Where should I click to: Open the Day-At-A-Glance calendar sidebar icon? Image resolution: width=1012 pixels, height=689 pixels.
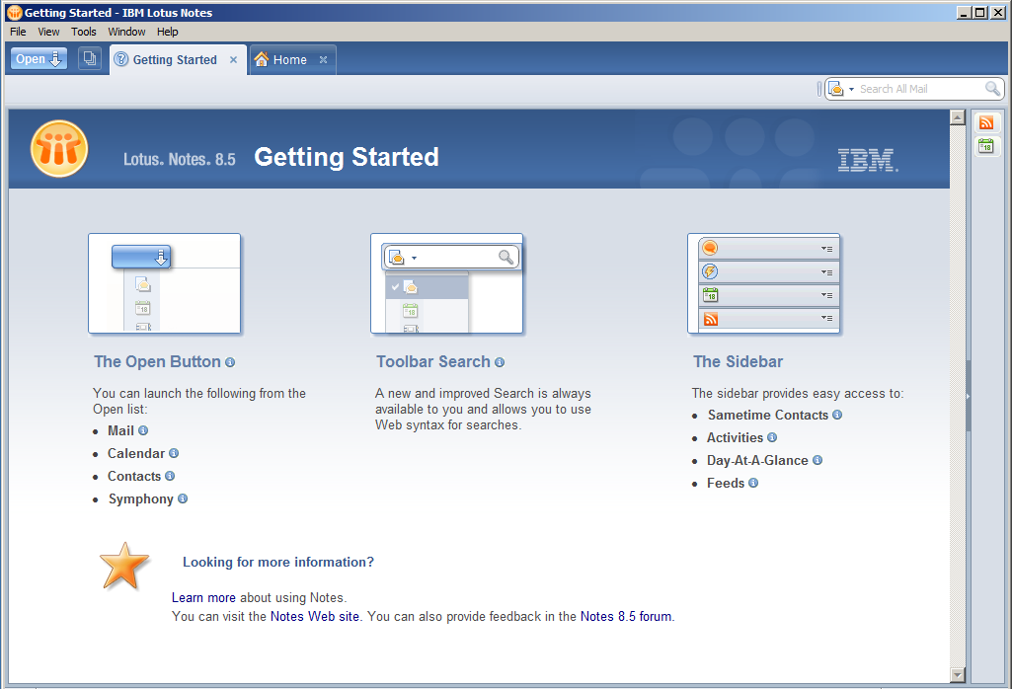pyautogui.click(x=986, y=146)
